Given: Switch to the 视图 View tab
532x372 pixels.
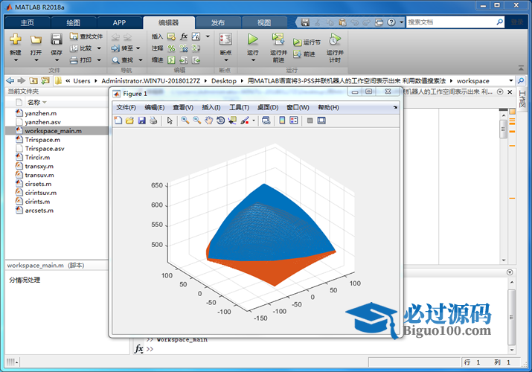Looking at the screenshot, I should [x=264, y=23].
